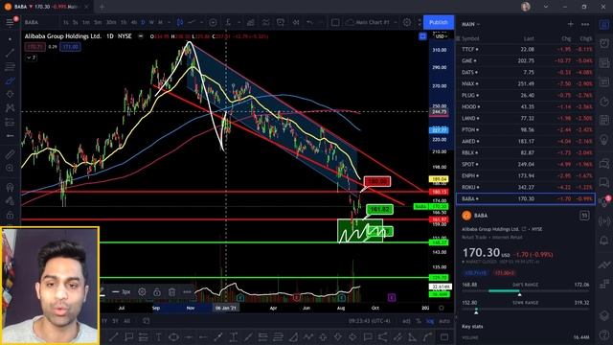The height and width of the screenshot is (345, 613).
Task: Select the layout square icon in the toolbar
Action: (x=335, y=22)
